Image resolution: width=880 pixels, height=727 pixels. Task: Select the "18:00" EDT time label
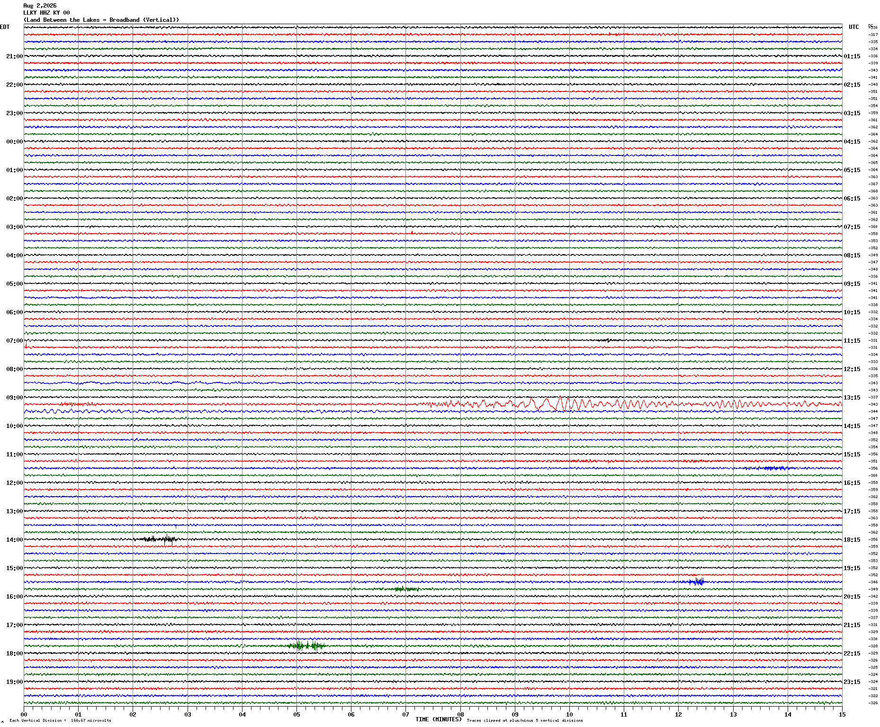(14, 654)
